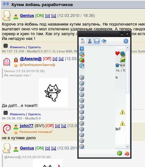The width and height of the screenshot is (145, 167).
Task: Click the contact list scrollbar up arrow
Action: pos(127,48)
